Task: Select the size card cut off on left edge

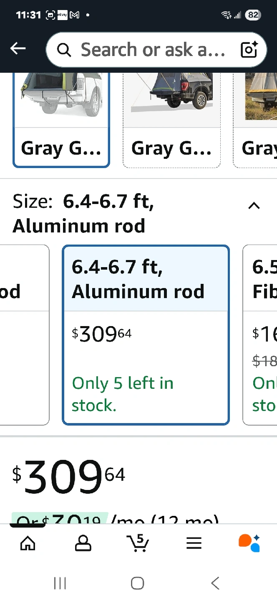Action: [23, 334]
